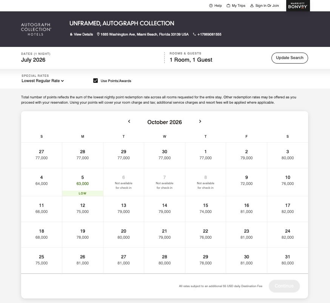Click the Autograph Collection Hotels logo
Screen dimensions: 330x303
coord(36,29)
